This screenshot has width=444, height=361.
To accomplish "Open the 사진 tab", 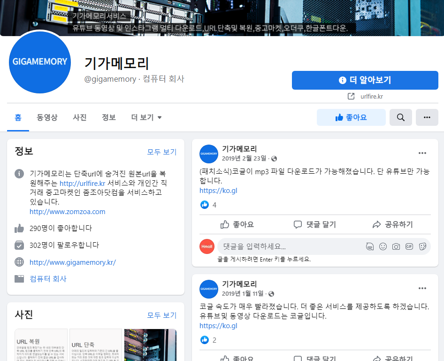I will 80,117.
